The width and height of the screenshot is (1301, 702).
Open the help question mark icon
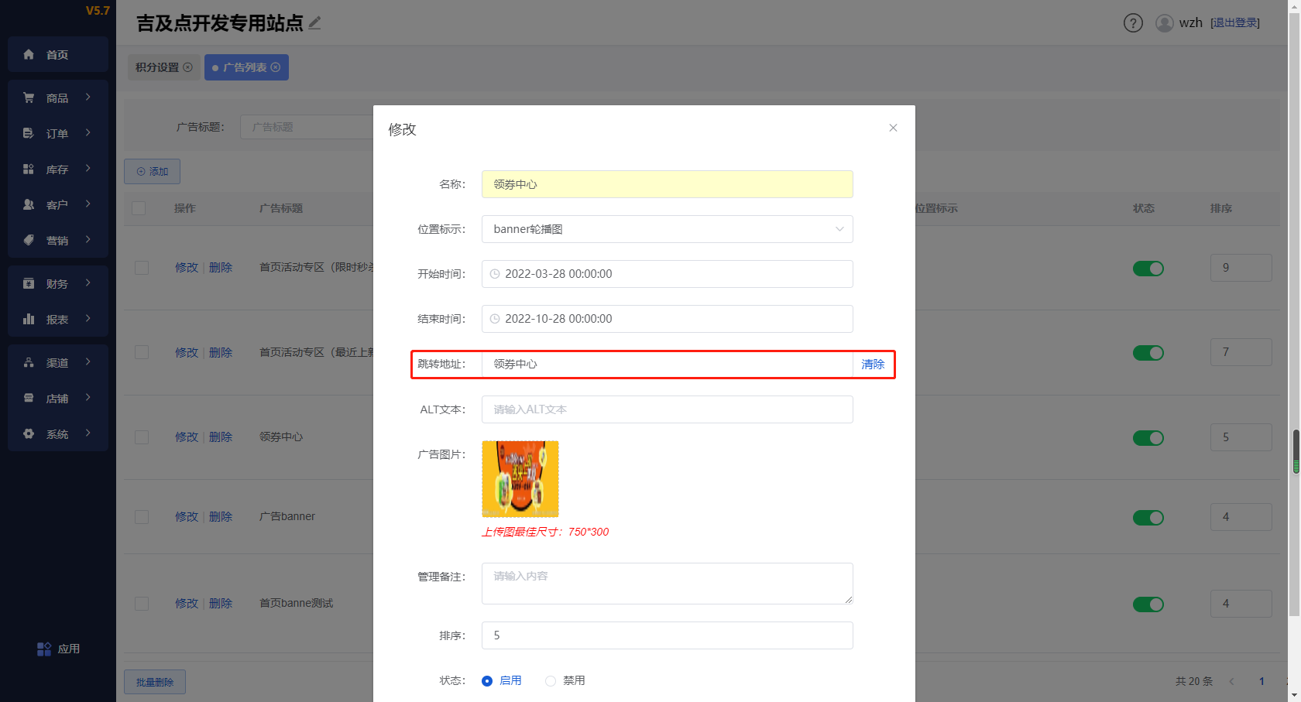pos(1133,23)
